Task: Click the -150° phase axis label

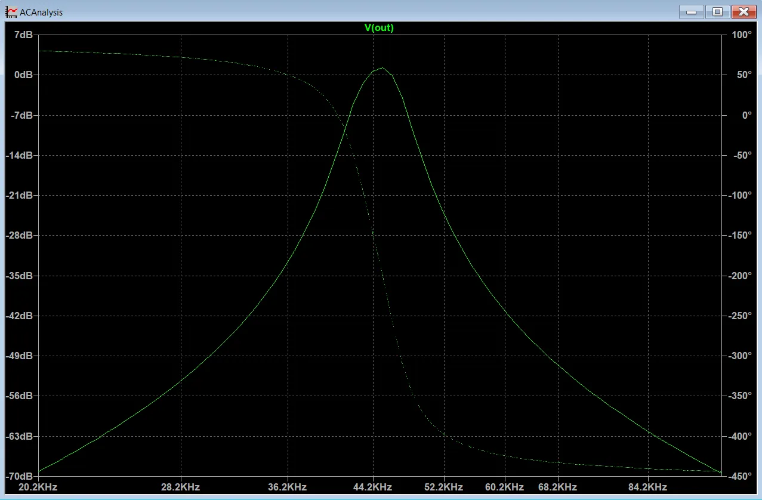Action: coord(739,235)
